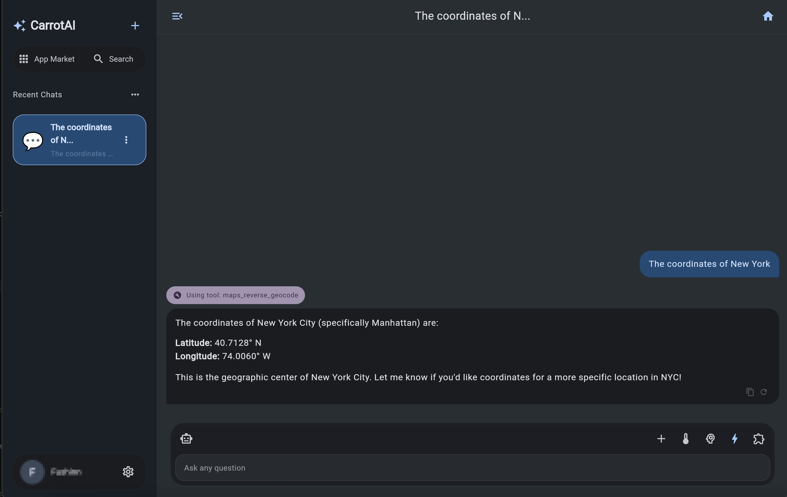The height and width of the screenshot is (497, 787).
Task: Start a new chat with plus icon
Action: pyautogui.click(x=135, y=26)
